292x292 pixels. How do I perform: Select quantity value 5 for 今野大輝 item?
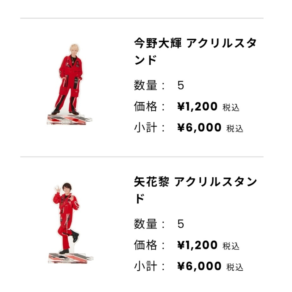click(181, 85)
